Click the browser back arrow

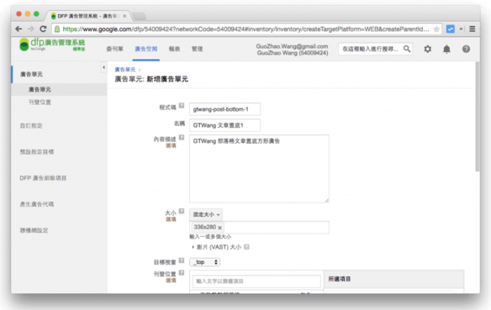[18, 29]
